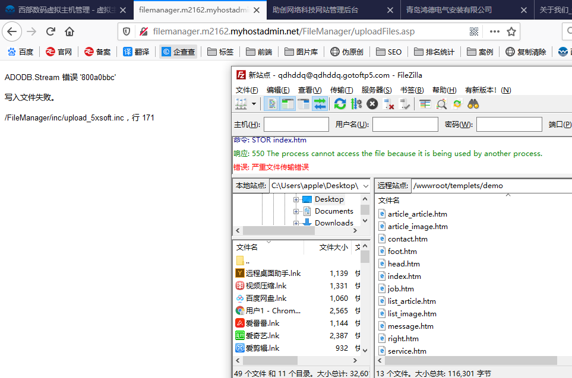Viewport: 572px width, 378px height.
Task: Click the binoculars remote file search icon
Action: (x=473, y=104)
